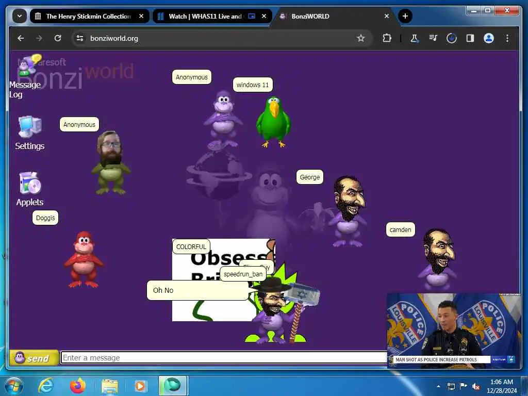This screenshot has height=396, width=528.
Task: Click the Oh No speech bubble
Action: coord(197,290)
